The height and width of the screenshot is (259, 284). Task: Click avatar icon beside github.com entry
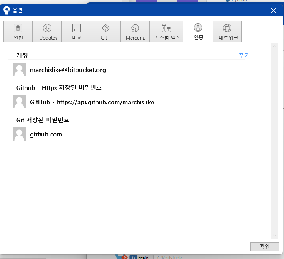coord(19,134)
